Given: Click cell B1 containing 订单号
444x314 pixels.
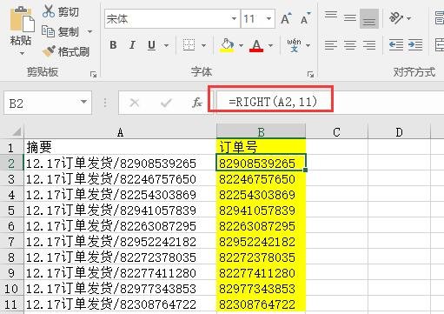Looking at the screenshot, I should pos(261,147).
